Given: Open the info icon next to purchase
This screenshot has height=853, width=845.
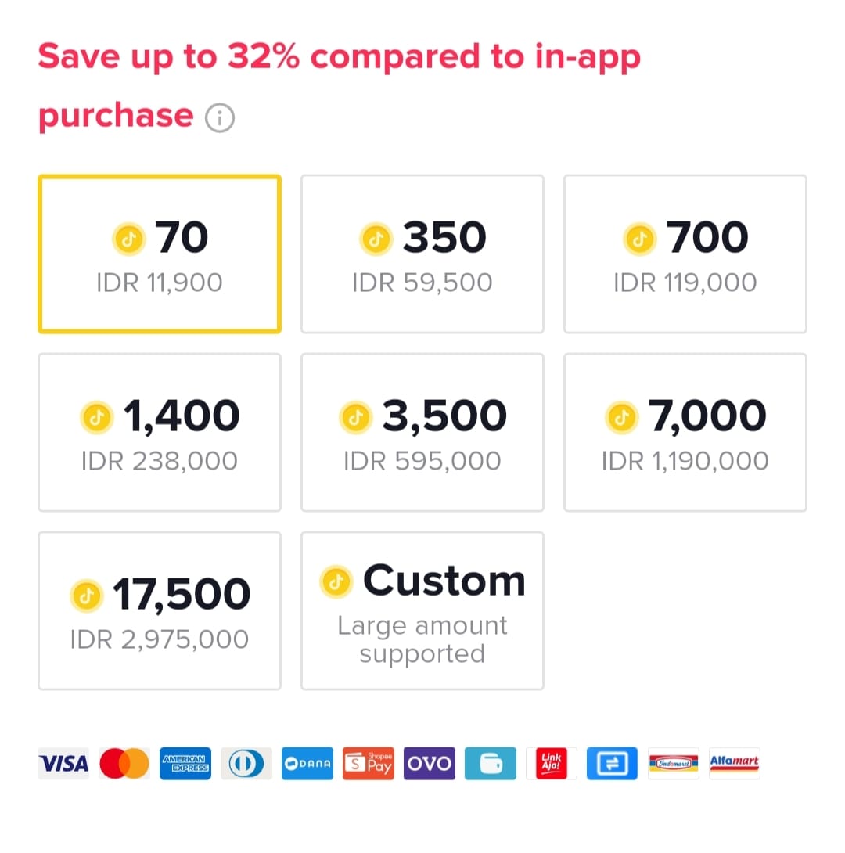Looking at the screenshot, I should (220, 117).
